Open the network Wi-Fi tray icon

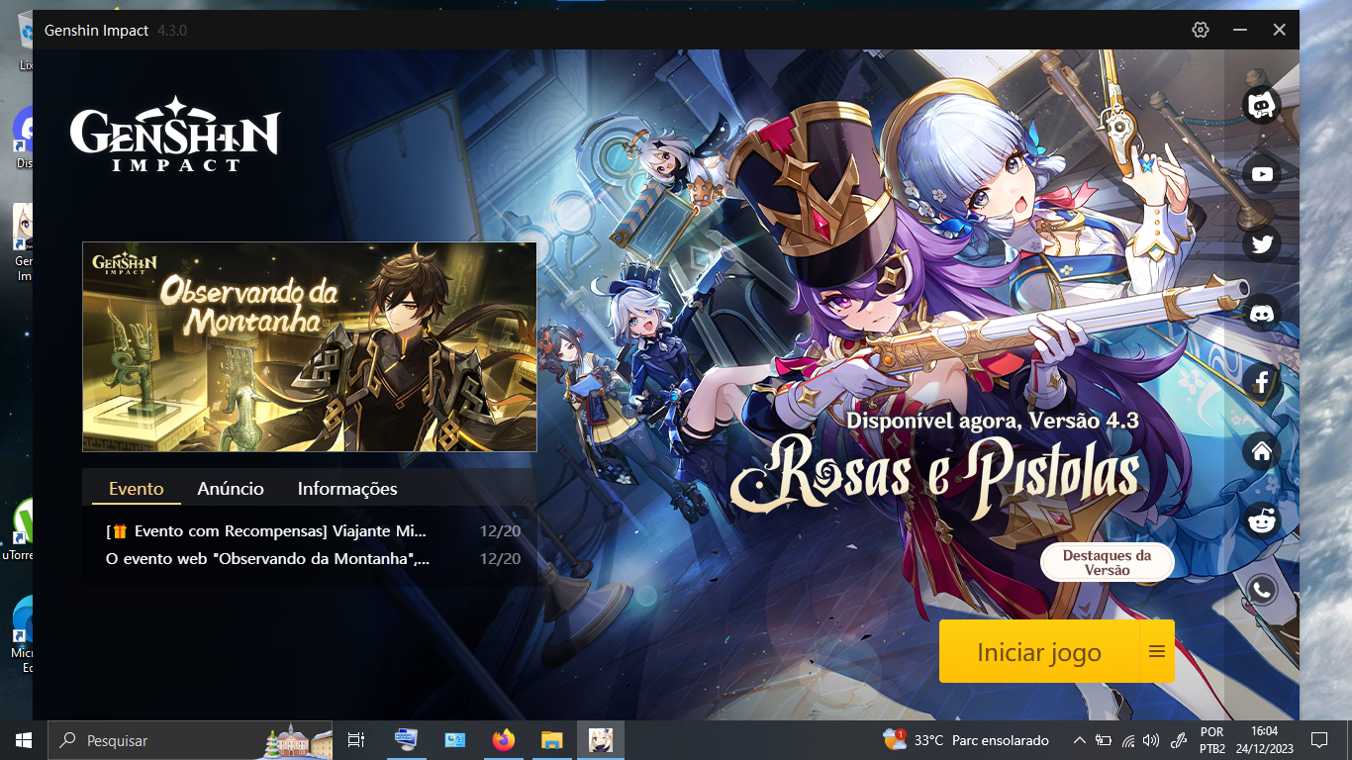point(1127,740)
